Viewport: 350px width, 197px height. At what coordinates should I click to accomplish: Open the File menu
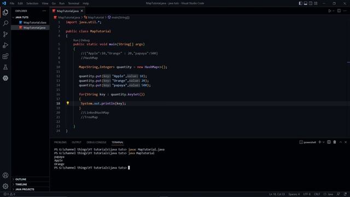[12, 3]
